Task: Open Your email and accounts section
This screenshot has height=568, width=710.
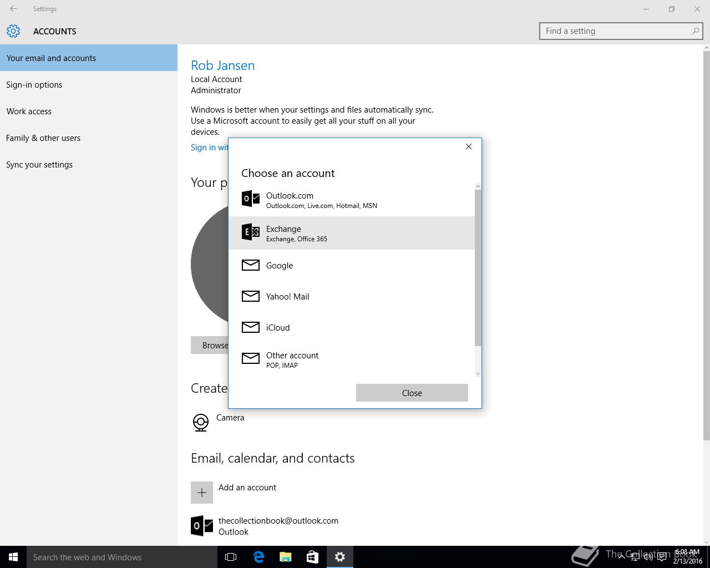Action: coord(89,58)
